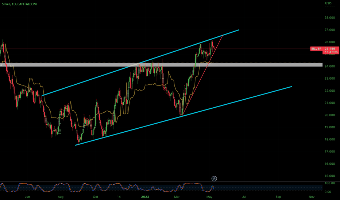Click the 28.000 price axis label

(x=329, y=18)
